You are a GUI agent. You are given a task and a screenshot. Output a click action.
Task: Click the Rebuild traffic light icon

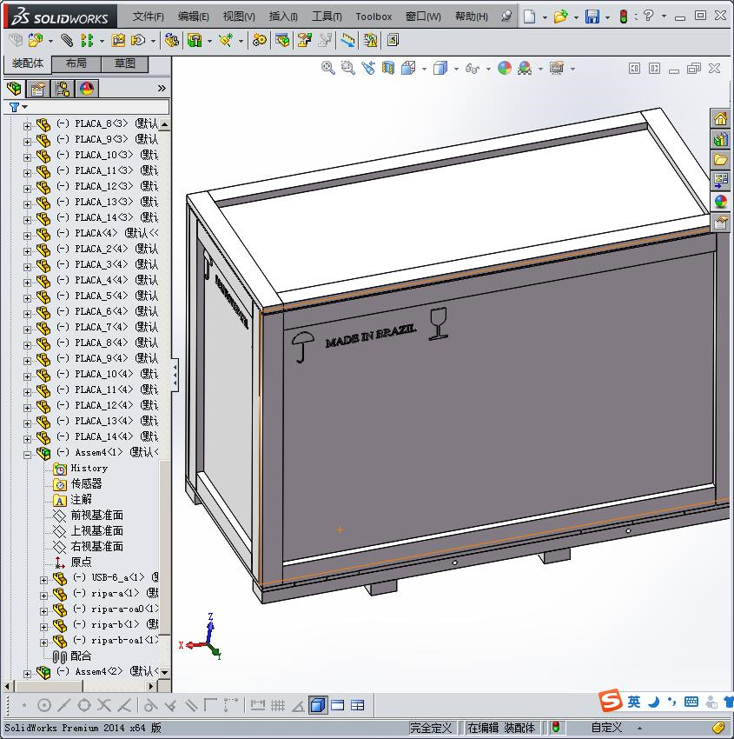pyautogui.click(x=624, y=17)
